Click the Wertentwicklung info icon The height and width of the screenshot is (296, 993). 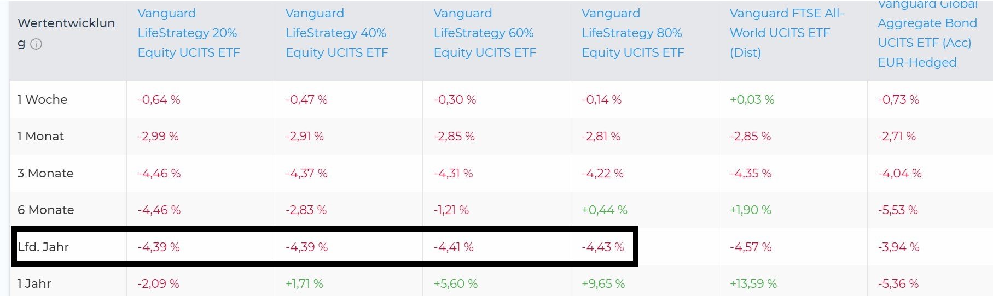[x=36, y=44]
